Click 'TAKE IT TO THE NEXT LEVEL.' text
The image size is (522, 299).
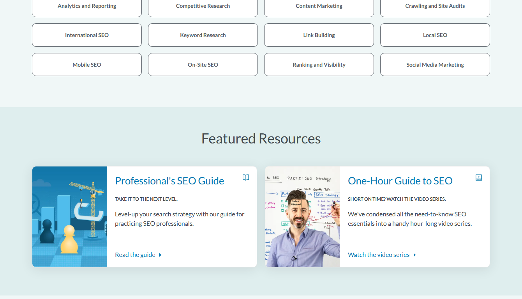146,199
